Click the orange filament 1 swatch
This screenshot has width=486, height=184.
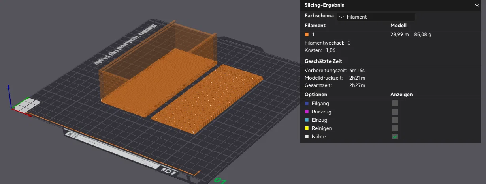(x=307, y=35)
